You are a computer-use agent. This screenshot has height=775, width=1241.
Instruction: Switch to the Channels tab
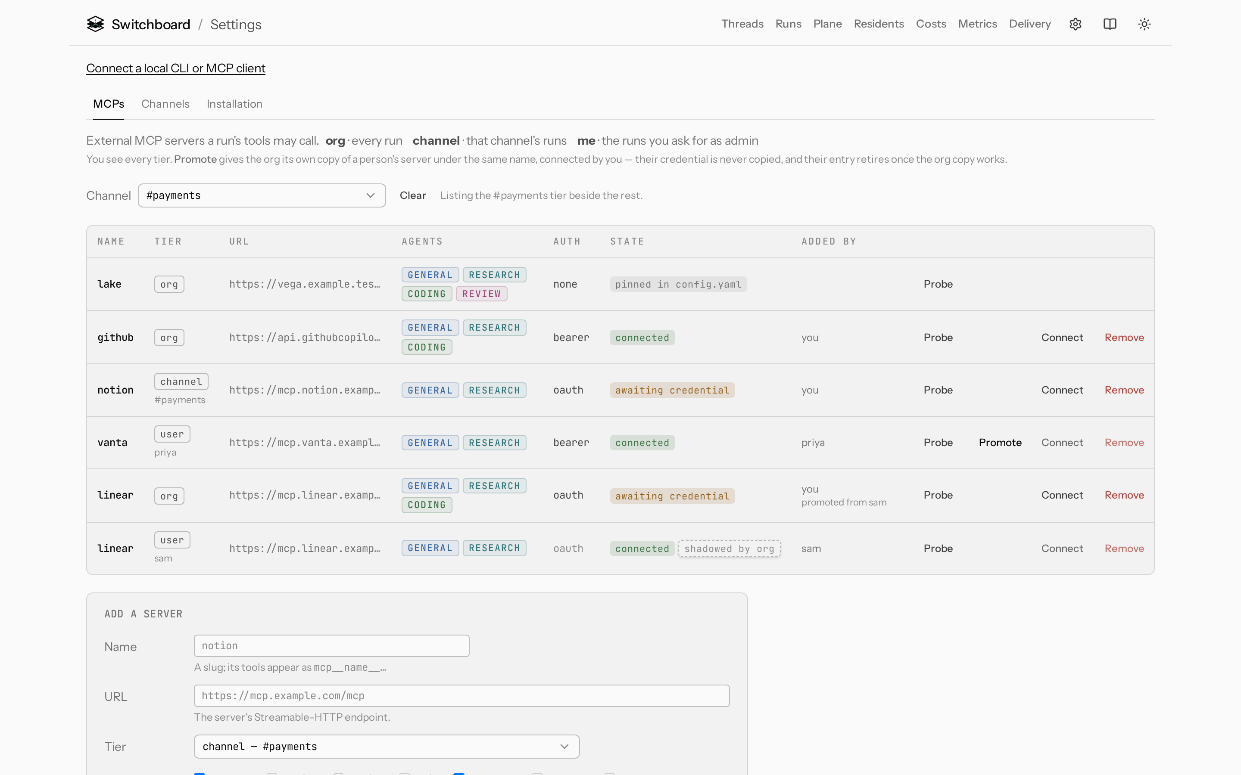click(x=165, y=104)
